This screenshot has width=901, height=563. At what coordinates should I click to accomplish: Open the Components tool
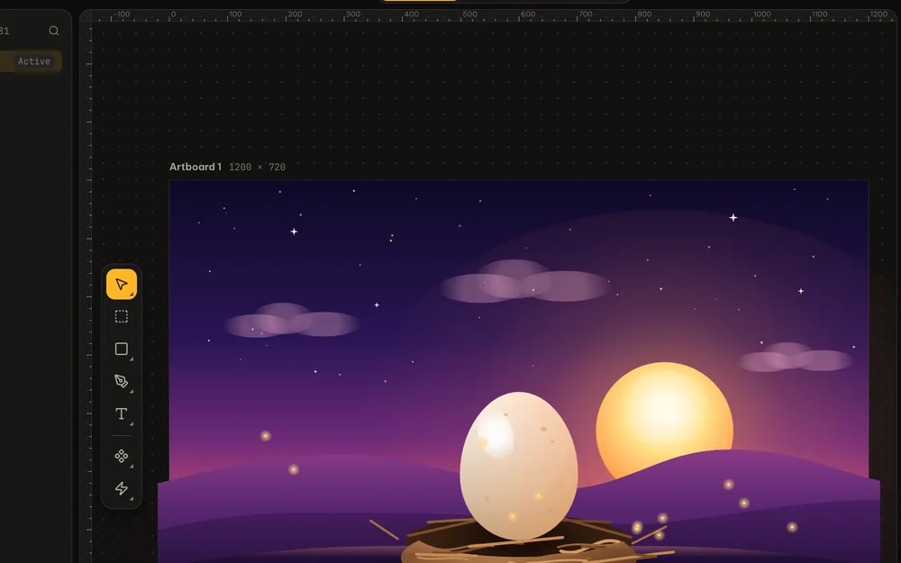(122, 456)
